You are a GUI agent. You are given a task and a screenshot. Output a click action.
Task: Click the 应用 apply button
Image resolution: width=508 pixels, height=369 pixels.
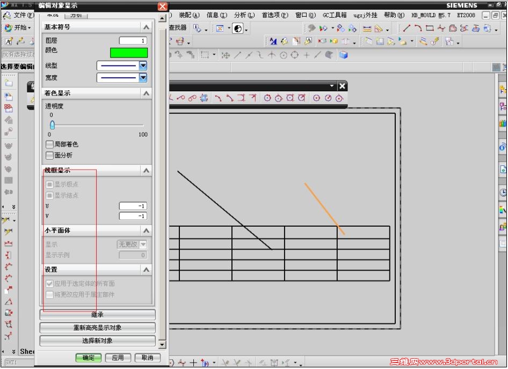point(118,358)
